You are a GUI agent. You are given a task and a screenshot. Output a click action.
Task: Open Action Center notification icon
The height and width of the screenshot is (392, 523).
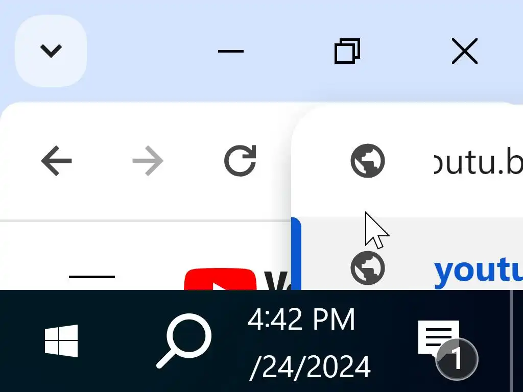tap(439, 337)
